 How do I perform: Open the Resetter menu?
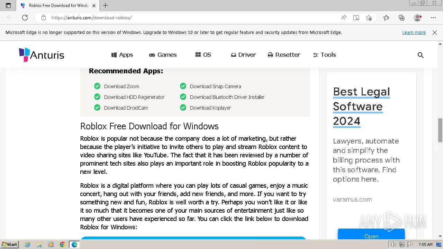[284, 55]
